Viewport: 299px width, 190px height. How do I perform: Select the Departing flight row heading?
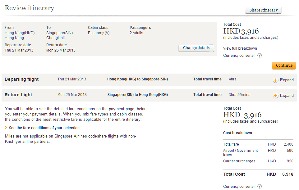point(22,79)
